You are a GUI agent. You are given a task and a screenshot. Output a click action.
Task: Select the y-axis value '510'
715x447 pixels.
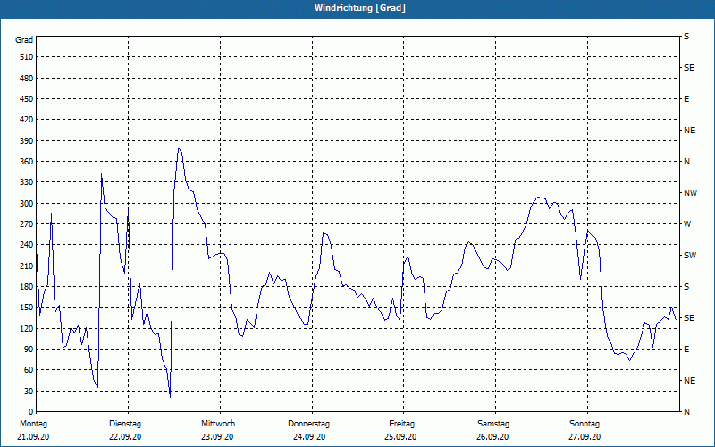[27, 57]
